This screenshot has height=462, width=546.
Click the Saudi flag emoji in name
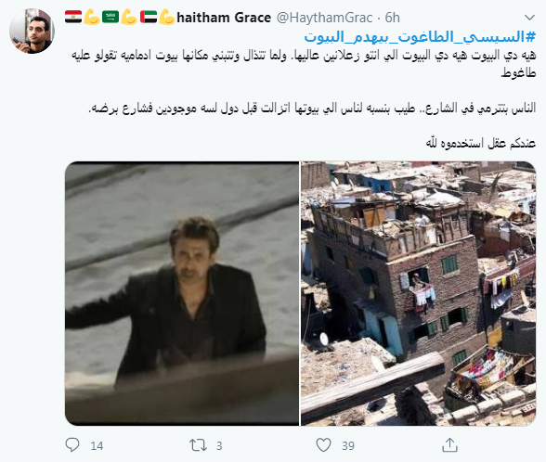[x=110, y=17]
